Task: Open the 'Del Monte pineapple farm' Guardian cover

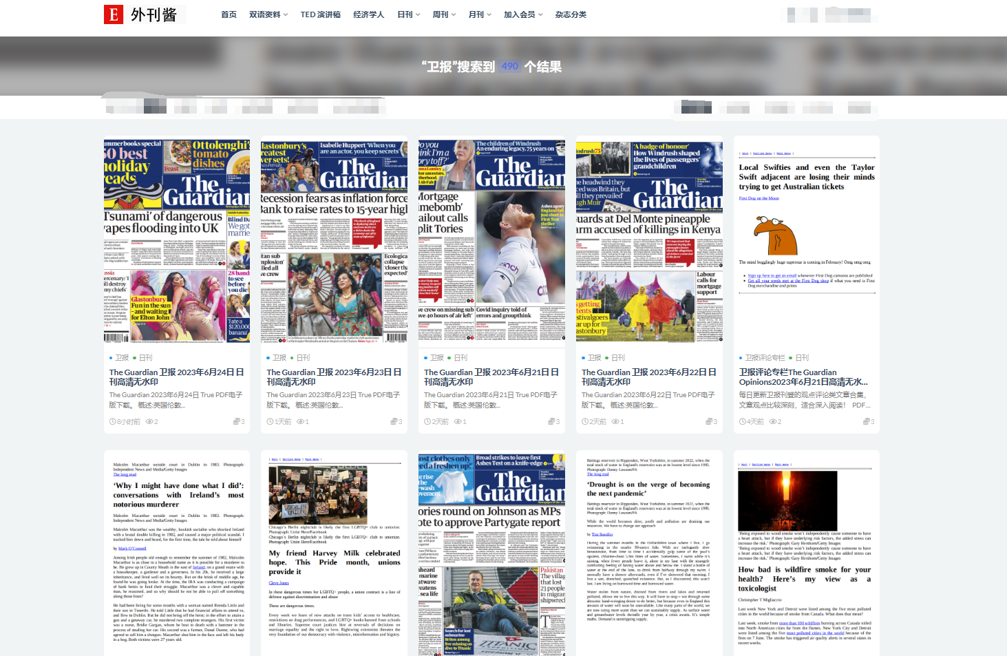Action: pos(649,242)
